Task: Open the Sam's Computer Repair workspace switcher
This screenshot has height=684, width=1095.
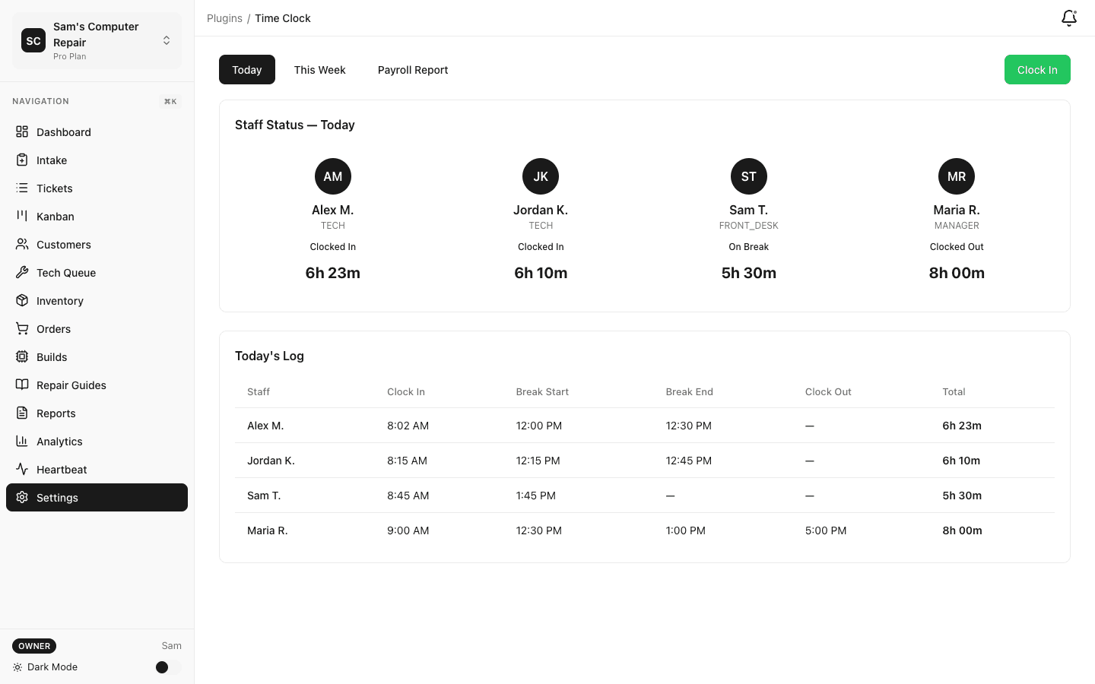Action: (x=97, y=40)
